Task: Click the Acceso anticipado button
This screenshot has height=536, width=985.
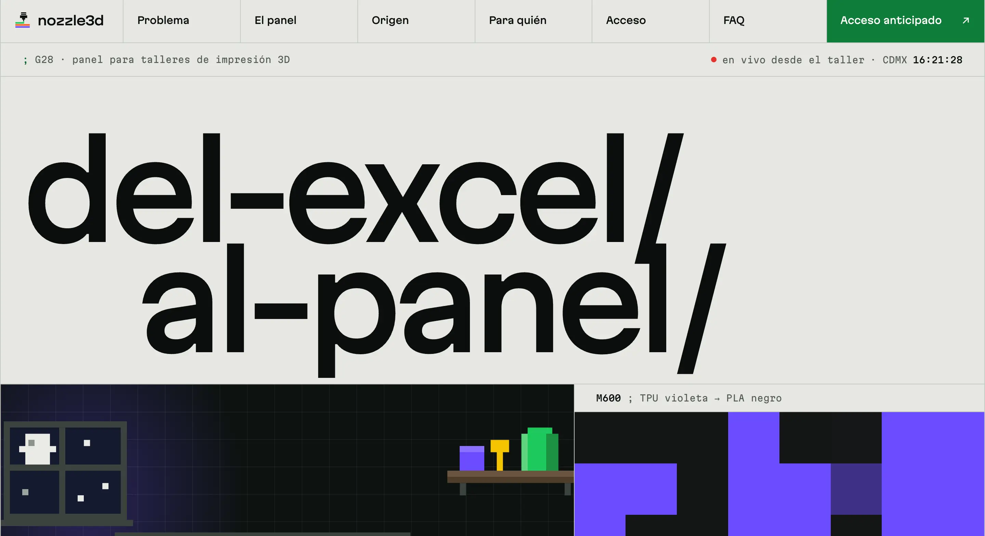Action: pos(905,21)
